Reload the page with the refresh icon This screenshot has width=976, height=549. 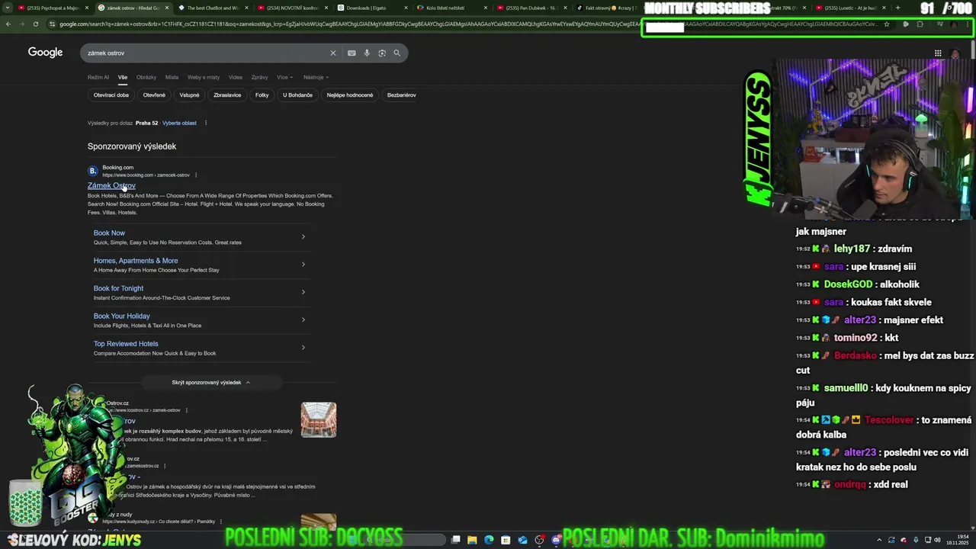click(36, 24)
